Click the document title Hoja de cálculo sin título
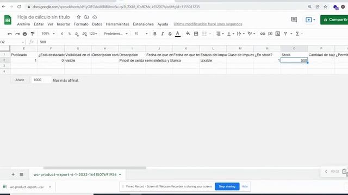 click(43, 17)
